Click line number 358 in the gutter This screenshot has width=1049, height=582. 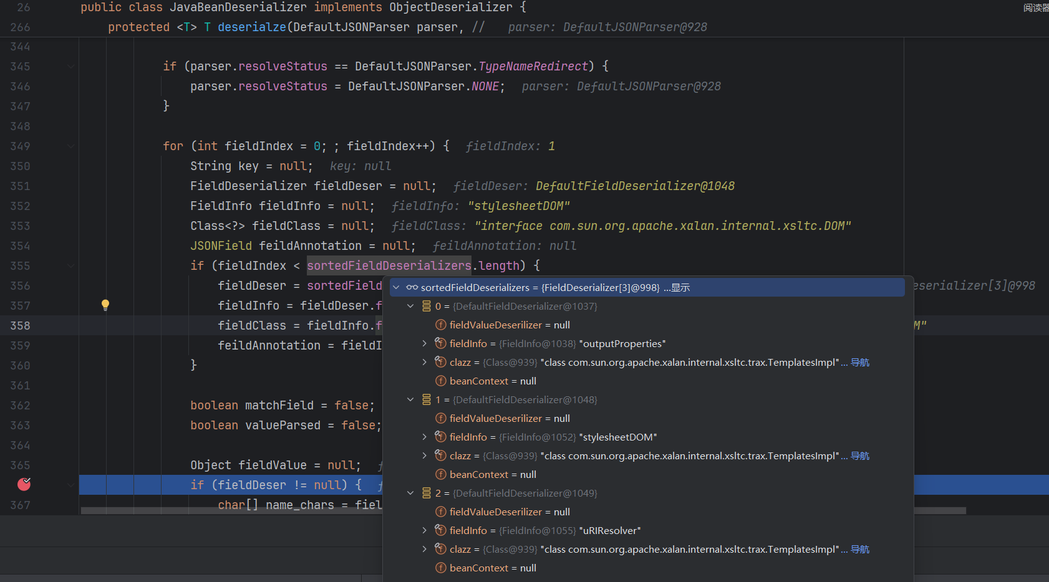click(x=20, y=325)
